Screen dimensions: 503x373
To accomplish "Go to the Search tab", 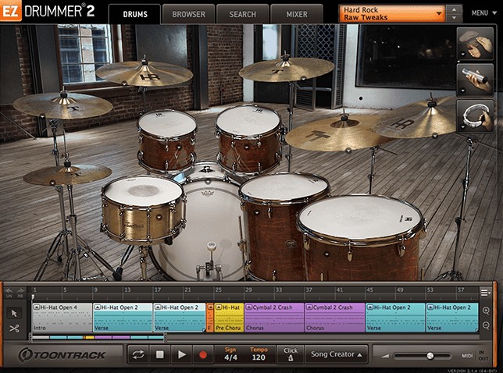I will pyautogui.click(x=242, y=14).
